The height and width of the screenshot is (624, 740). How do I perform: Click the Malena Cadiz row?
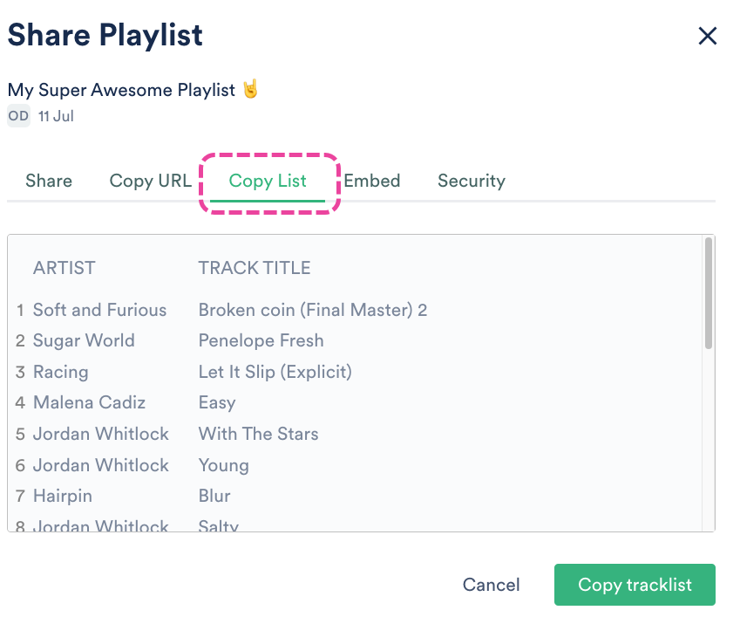[x=89, y=402]
